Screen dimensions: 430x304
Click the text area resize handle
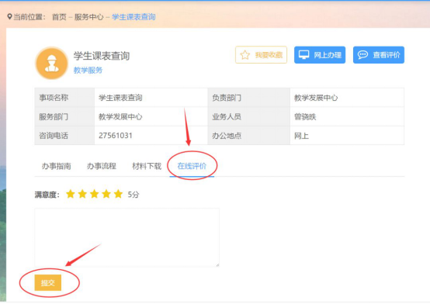(217, 264)
